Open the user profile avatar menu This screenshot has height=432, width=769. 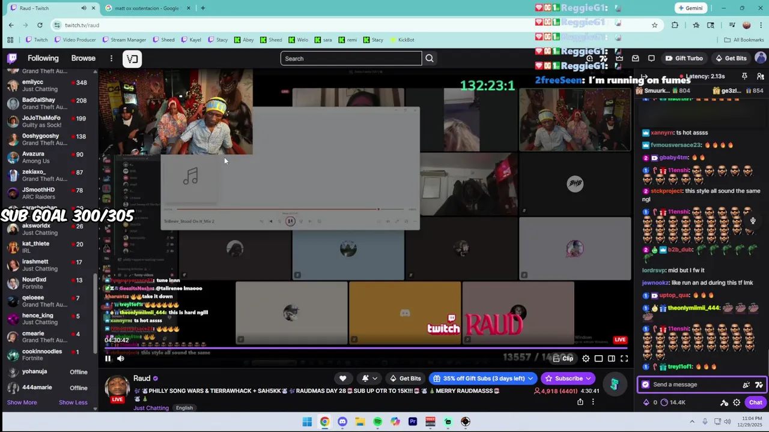pyautogui.click(x=760, y=58)
